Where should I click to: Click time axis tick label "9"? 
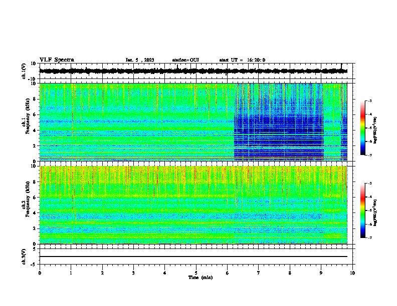pos(321,273)
